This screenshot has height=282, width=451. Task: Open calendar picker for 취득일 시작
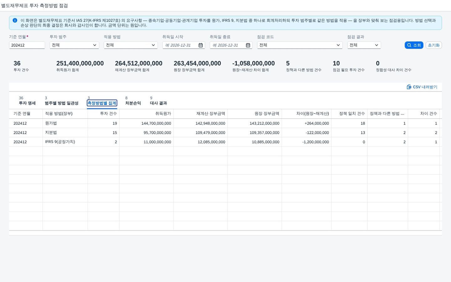(201, 45)
